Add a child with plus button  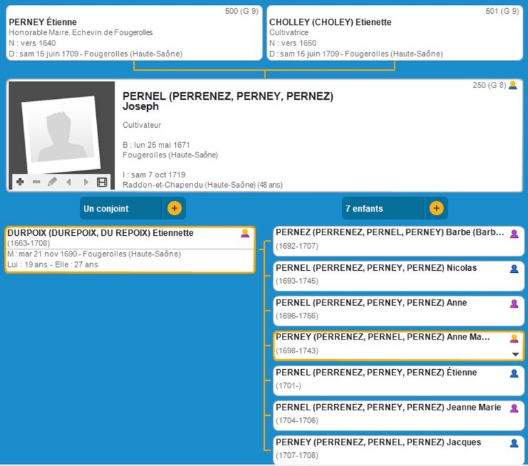(437, 208)
